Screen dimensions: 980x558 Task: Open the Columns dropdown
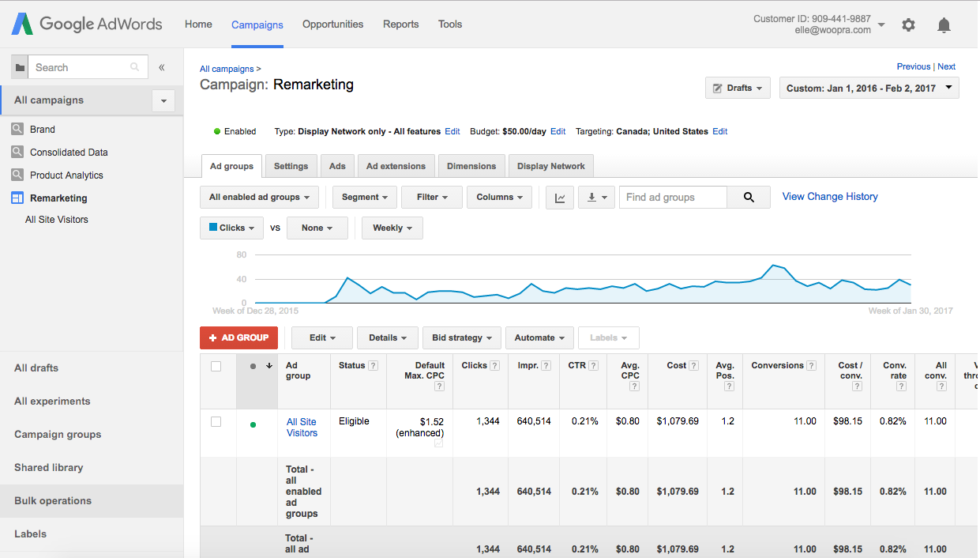click(x=500, y=198)
